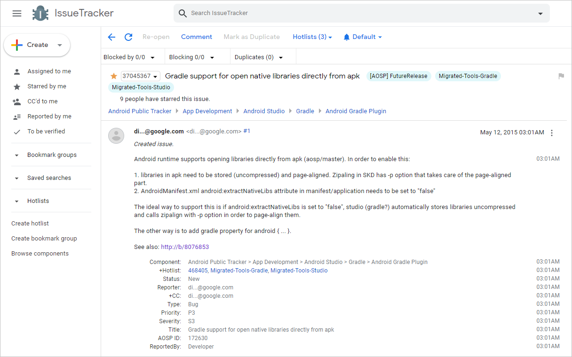Image resolution: width=572 pixels, height=357 pixels.
Task: Click the AOSP ID value 172630
Action: pyautogui.click(x=198, y=338)
